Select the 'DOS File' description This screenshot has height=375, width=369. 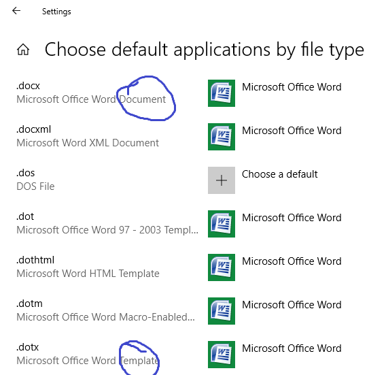(x=35, y=186)
